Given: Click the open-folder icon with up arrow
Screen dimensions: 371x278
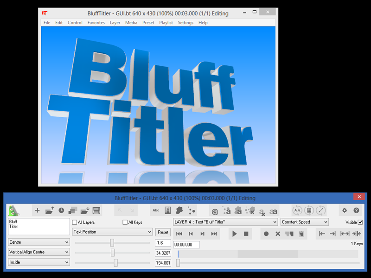Looking at the screenshot, I should click(x=50, y=210).
